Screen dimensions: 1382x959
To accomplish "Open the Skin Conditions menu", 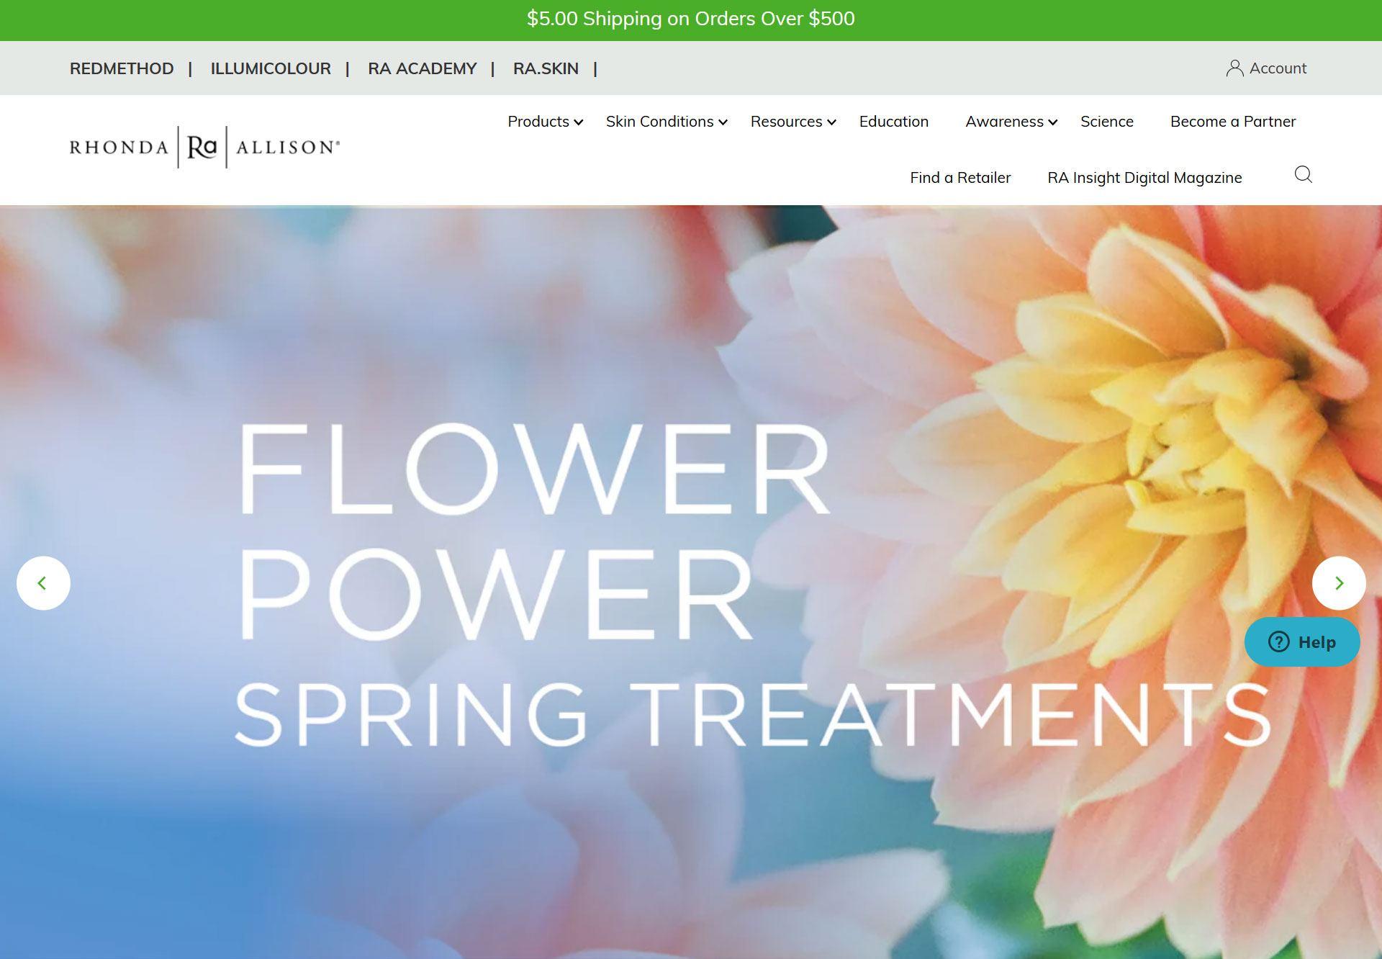I will [x=659, y=122].
